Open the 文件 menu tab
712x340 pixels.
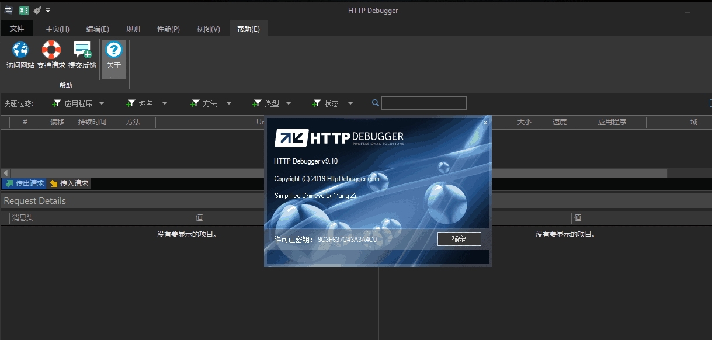(x=17, y=29)
